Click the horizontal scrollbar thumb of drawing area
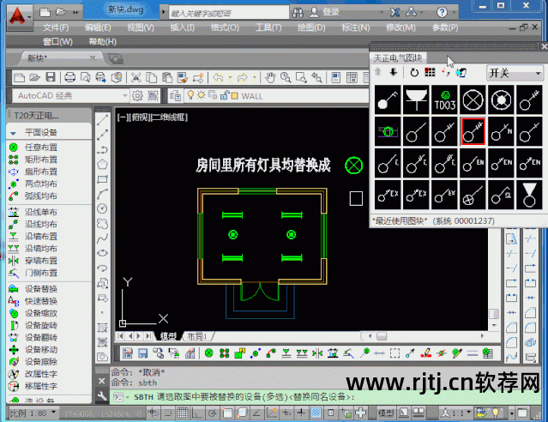 (382, 336)
